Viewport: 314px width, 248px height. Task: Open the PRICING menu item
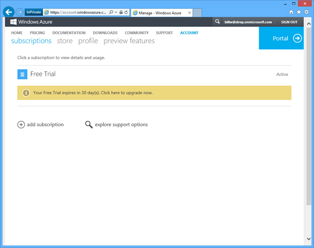click(x=37, y=33)
